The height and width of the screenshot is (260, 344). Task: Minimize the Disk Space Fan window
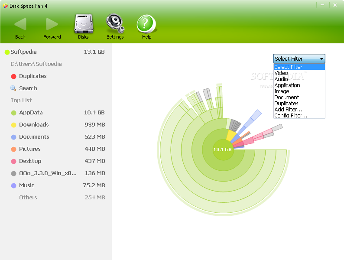click(322, 5)
